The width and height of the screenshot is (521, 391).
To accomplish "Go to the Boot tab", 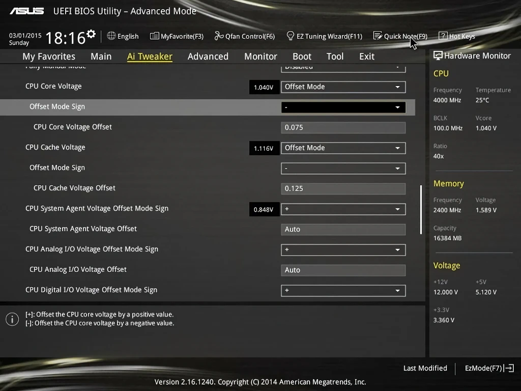I will pyautogui.click(x=302, y=57).
